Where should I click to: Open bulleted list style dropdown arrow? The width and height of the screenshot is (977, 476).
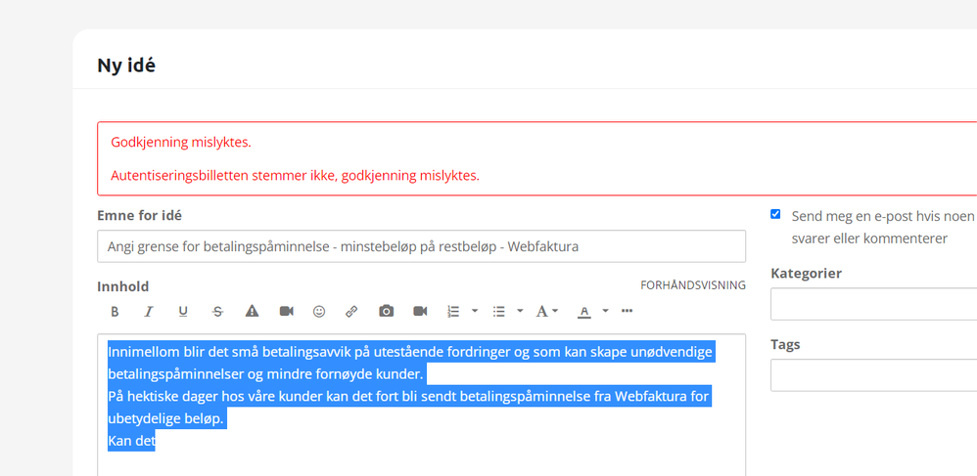click(x=520, y=311)
